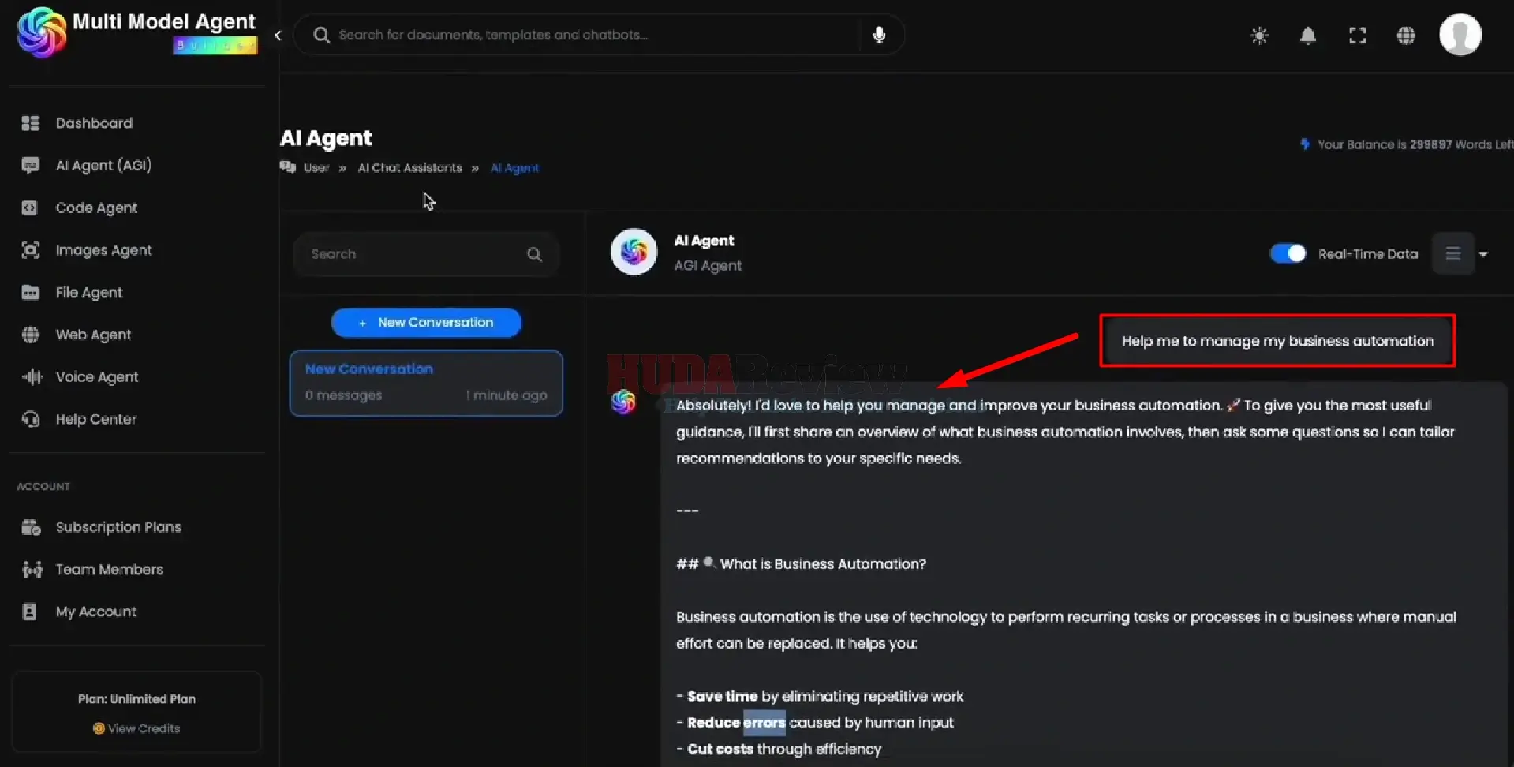Click the magnifier icon in top search bar
This screenshot has height=767, width=1514.
pyautogui.click(x=321, y=35)
